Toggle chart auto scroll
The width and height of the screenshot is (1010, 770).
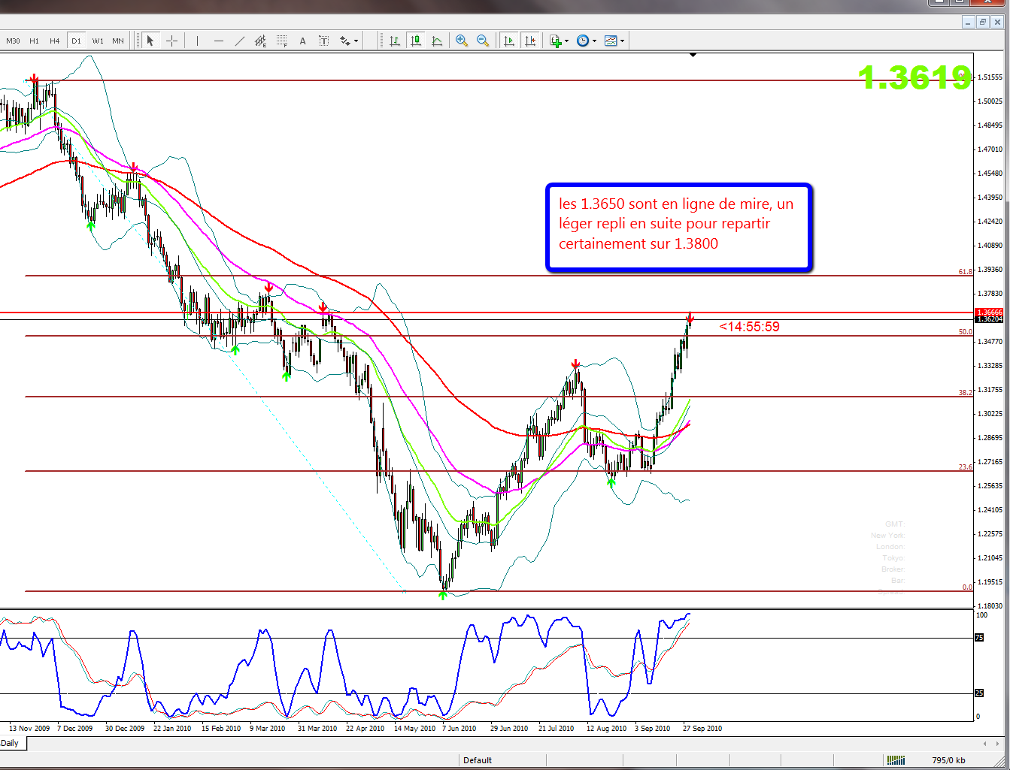point(509,41)
